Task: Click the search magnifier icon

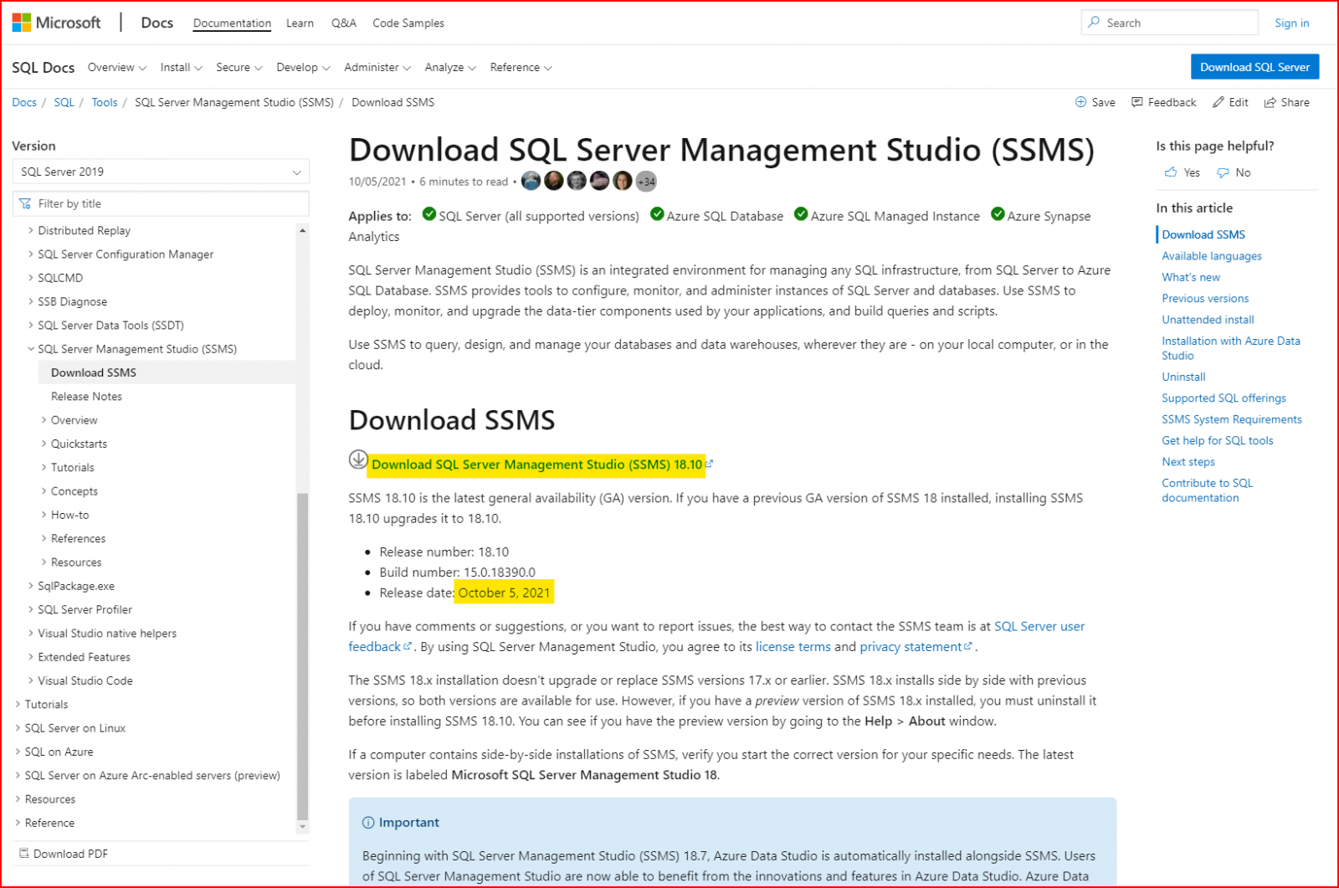Action: [1094, 23]
